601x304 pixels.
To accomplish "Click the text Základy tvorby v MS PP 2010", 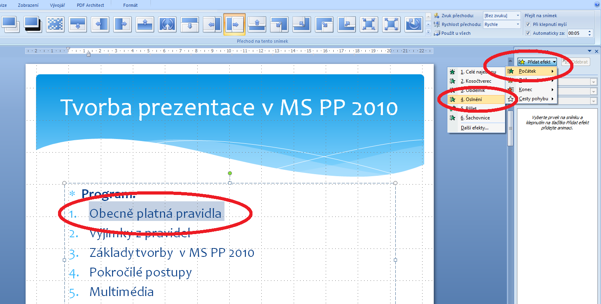I will coord(172,252).
